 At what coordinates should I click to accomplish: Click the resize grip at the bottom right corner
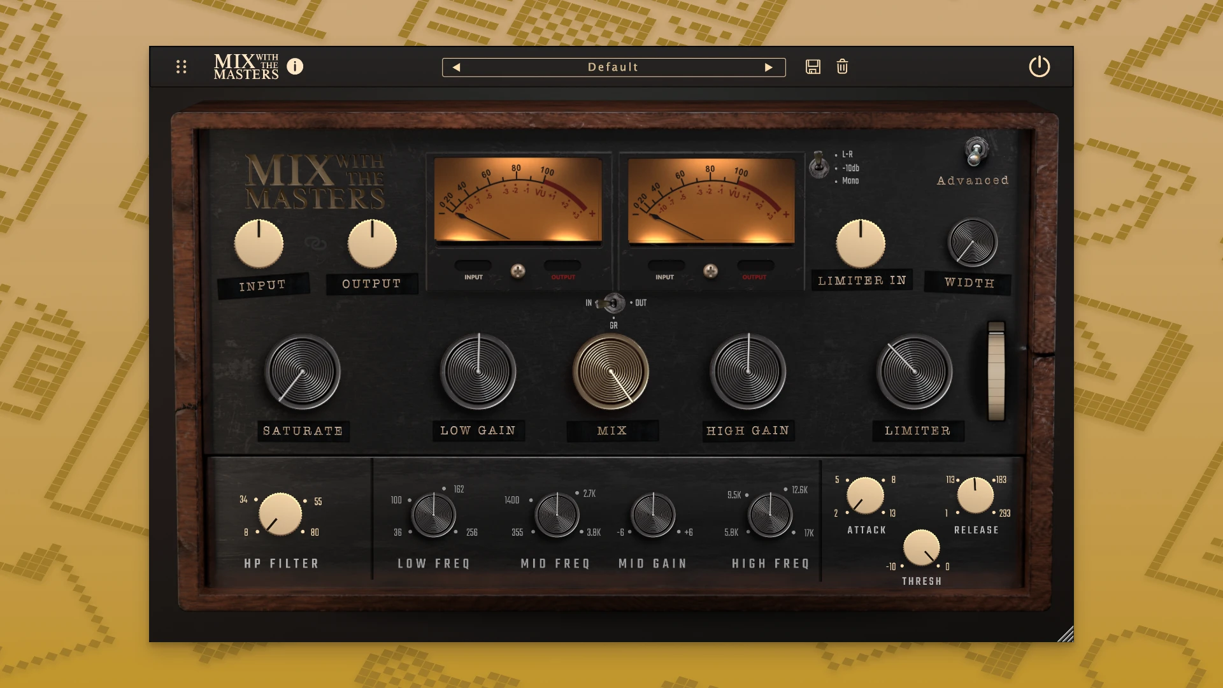[x=1066, y=634]
